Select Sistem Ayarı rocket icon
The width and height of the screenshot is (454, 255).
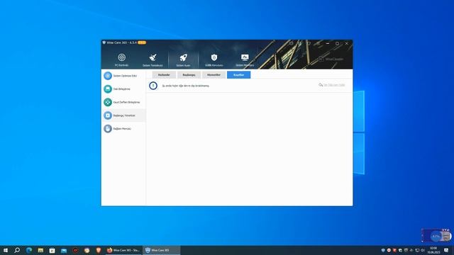click(x=183, y=59)
